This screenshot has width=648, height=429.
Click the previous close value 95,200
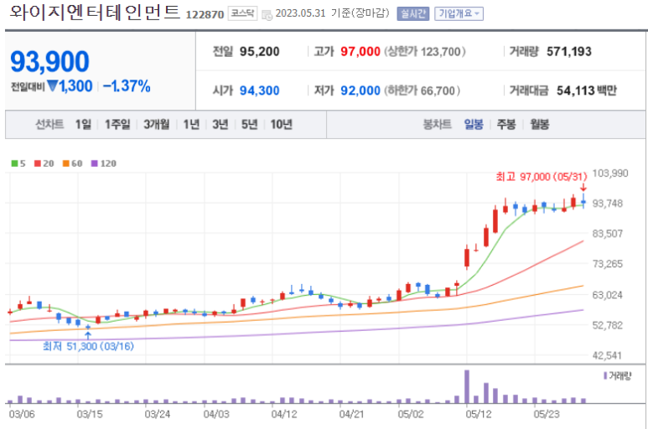260,52
